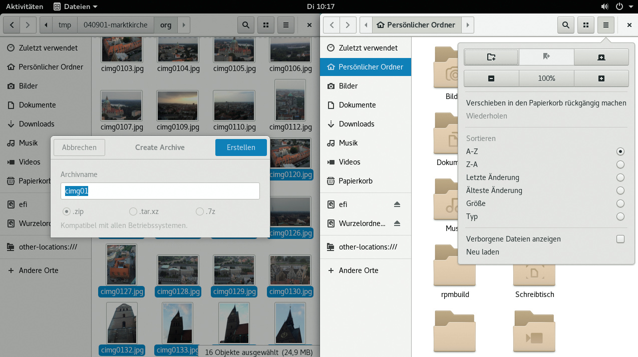Click the Archivname text field
638x357 pixels.
coord(160,190)
